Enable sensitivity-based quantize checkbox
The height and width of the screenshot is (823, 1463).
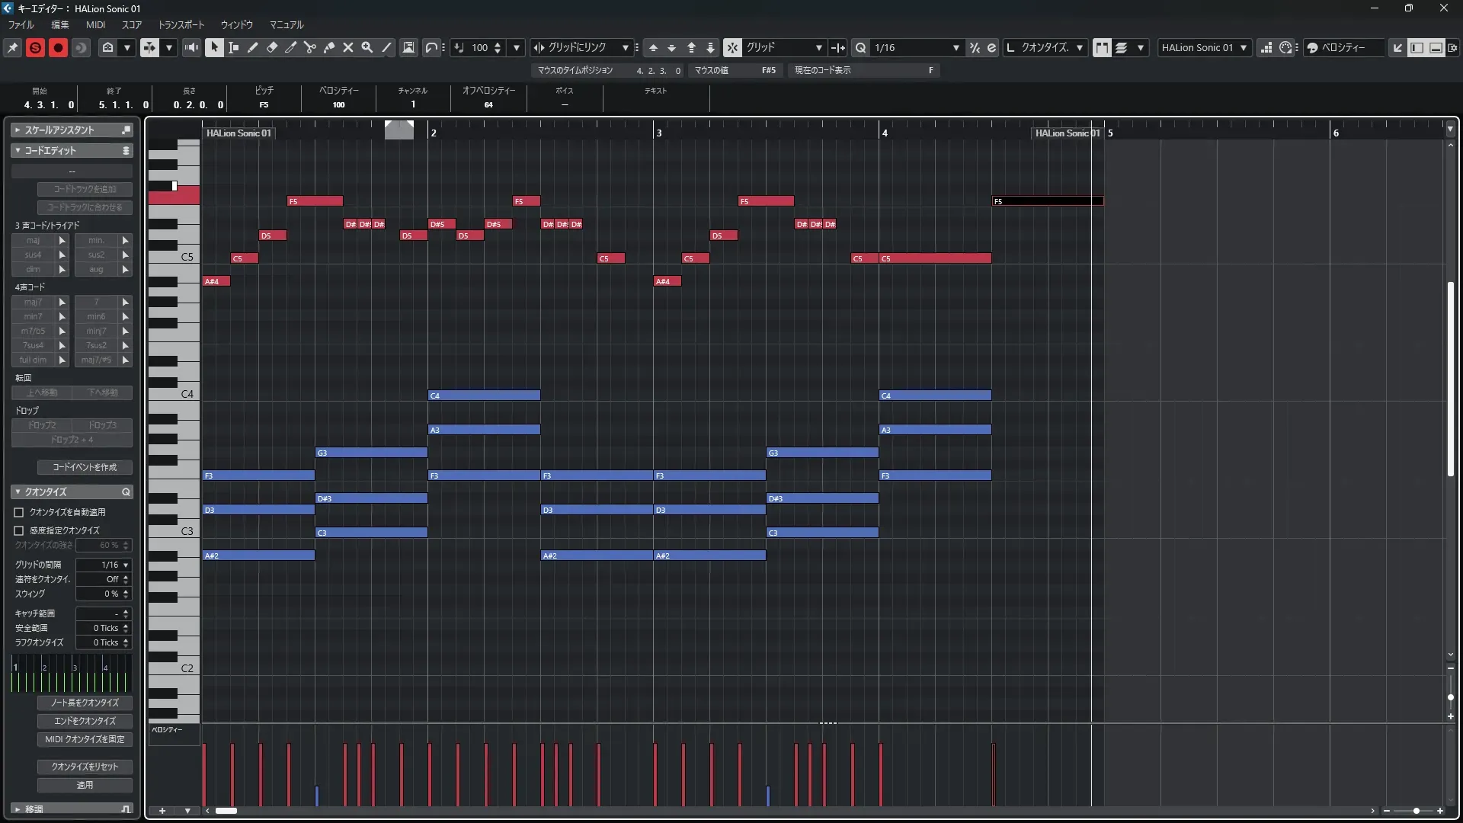tap(19, 530)
